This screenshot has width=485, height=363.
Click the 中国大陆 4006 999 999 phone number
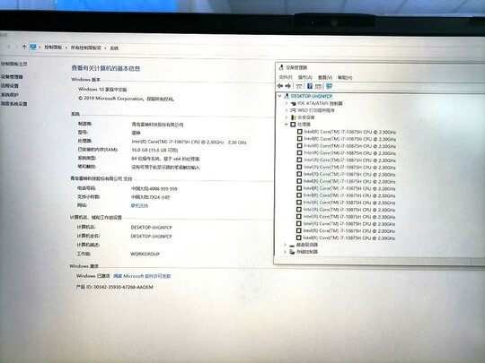click(x=154, y=188)
